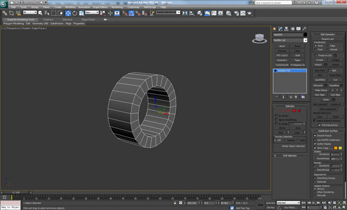Image resolution: width=347 pixels, height=210 pixels.
Task: Click the orange Show Cage color swatch
Action: [336, 148]
